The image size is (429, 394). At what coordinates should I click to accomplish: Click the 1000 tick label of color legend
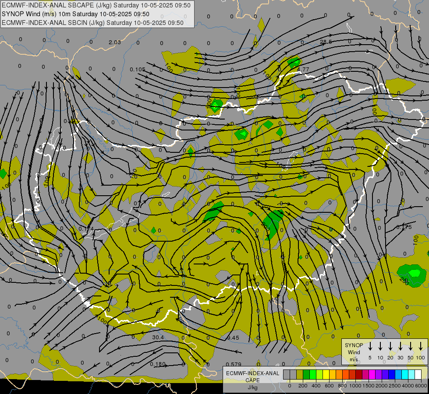(x=355, y=386)
